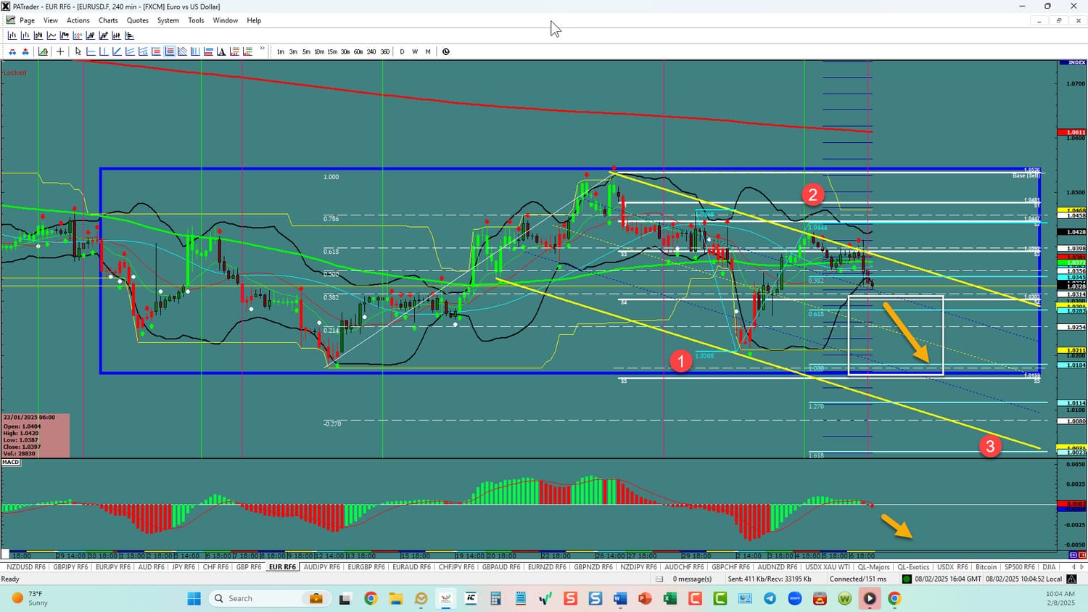Viewport: 1088px width, 612px height.
Task: Pick the horizontal line drawing tool
Action: click(x=91, y=51)
